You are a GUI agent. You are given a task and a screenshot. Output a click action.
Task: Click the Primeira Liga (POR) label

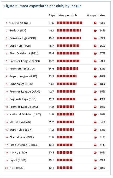(x=23, y=38)
